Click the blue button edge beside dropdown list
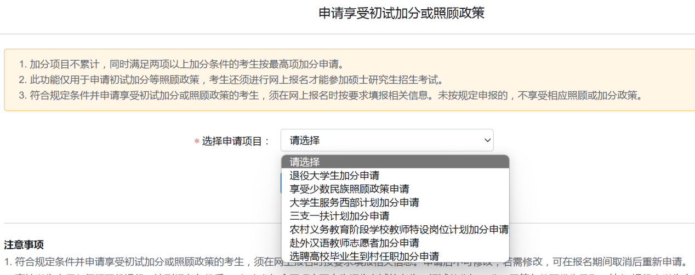695x275 pixels. tap(281, 185)
